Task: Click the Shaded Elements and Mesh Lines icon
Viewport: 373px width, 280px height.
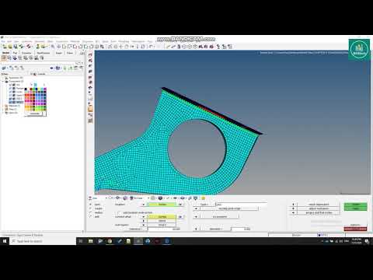Action: pos(160,198)
